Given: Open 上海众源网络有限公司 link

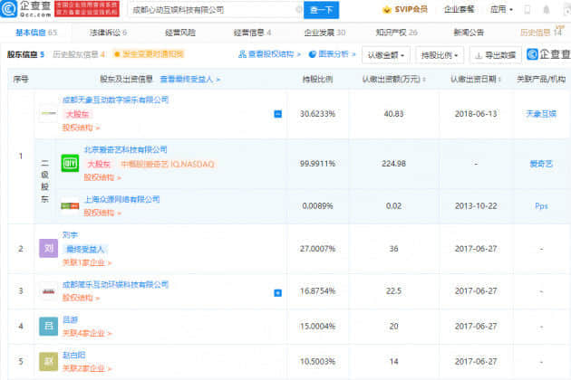Looking at the screenshot, I should 121,199.
